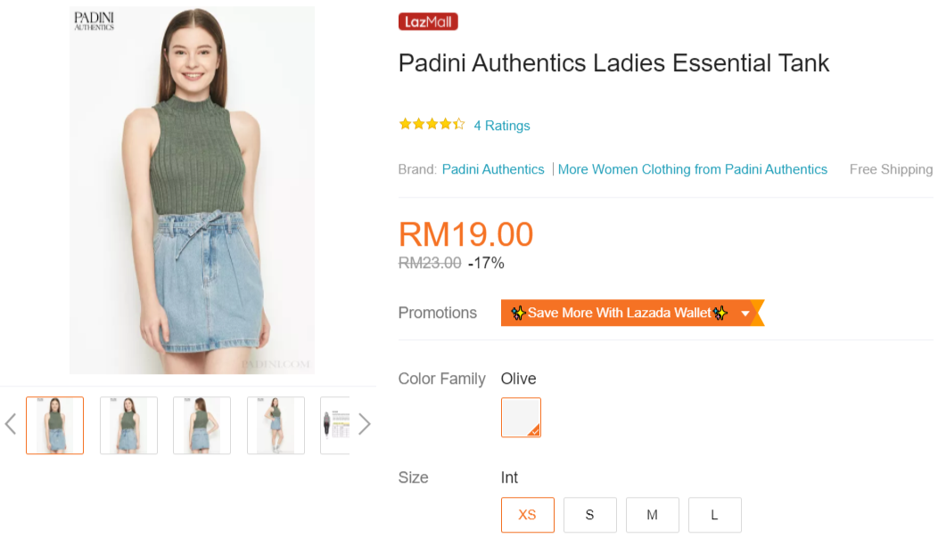Choose size M

(652, 515)
